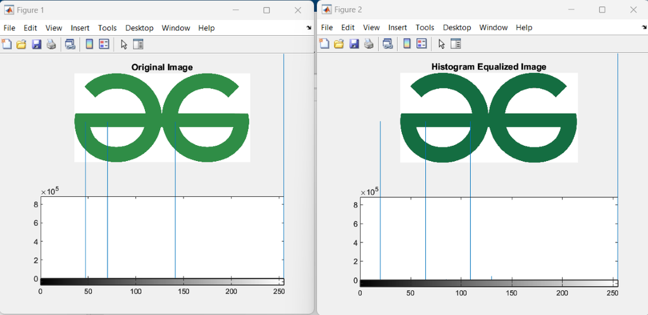Screen dimensions: 648x315
Task: Close the Figure 1 window
Action: pyautogui.click(x=297, y=10)
